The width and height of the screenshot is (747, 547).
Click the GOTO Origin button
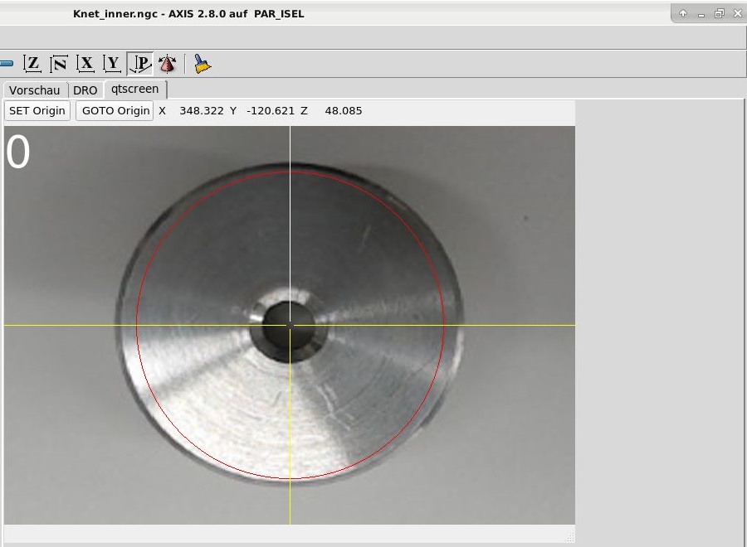tap(115, 111)
